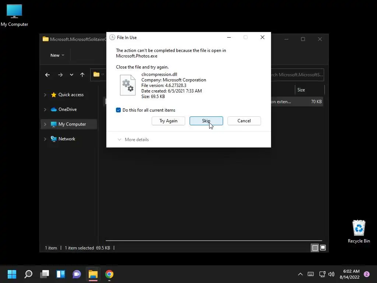Open Google Chrome from taskbar
This screenshot has width=377, height=283.
109,274
